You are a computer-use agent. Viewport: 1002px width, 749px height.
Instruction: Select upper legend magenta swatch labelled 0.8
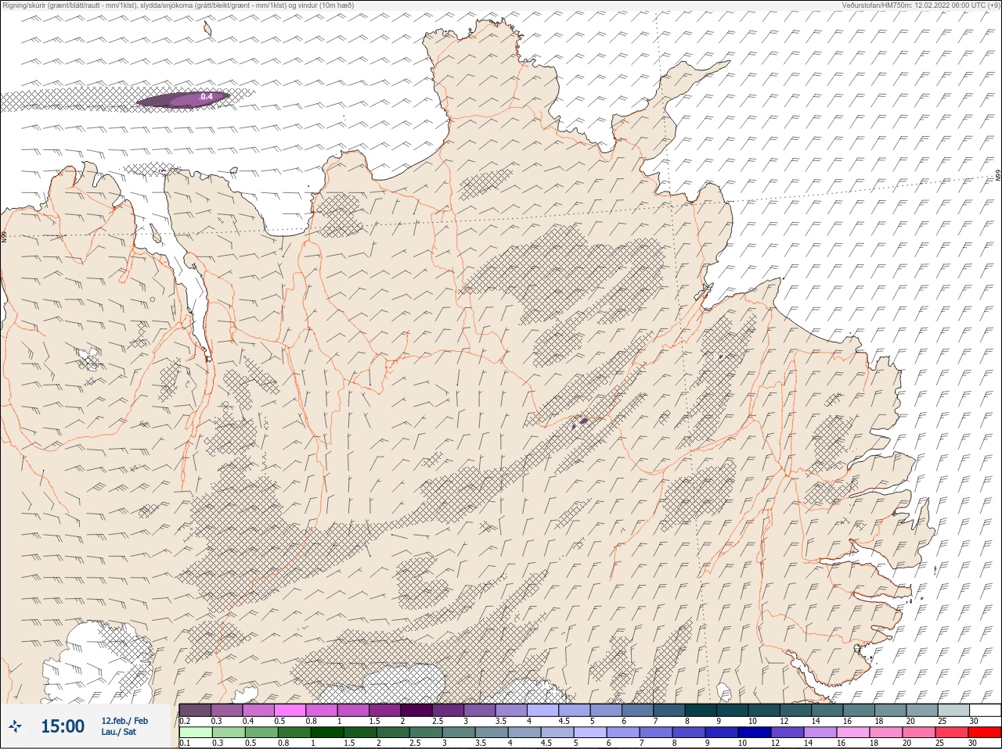point(322,710)
